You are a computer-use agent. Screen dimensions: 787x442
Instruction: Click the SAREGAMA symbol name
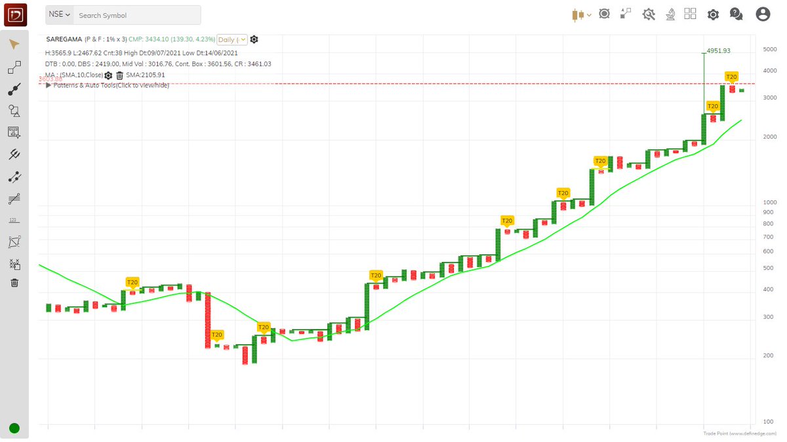click(x=64, y=39)
